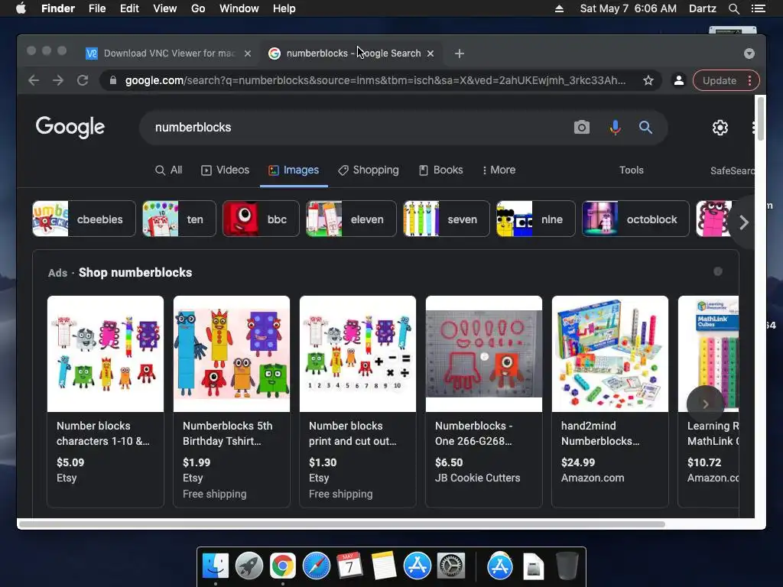Open Safari compass icon in Dock
This screenshot has height=587, width=783.
click(x=316, y=566)
